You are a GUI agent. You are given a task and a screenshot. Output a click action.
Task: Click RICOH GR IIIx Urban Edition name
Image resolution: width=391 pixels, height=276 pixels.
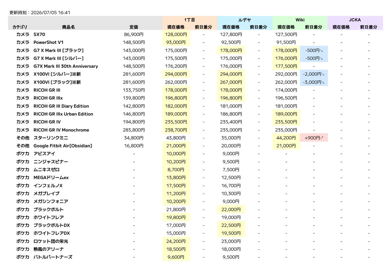(x=63, y=114)
